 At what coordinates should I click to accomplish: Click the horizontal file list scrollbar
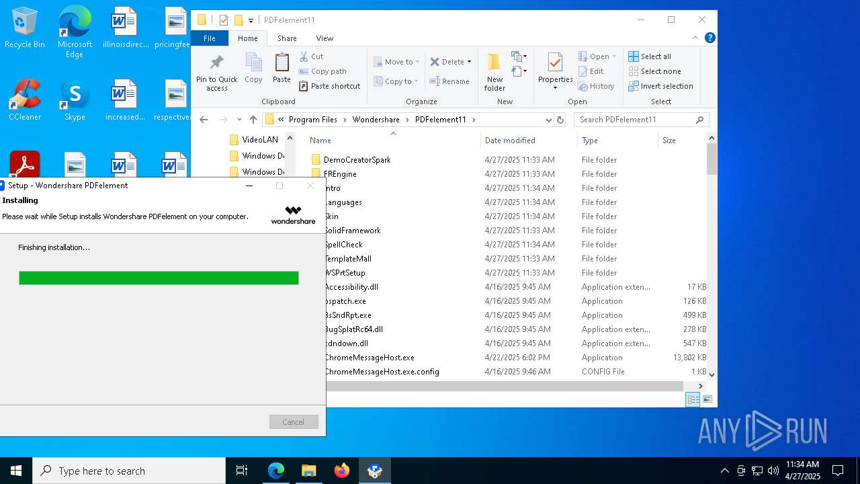[505, 386]
